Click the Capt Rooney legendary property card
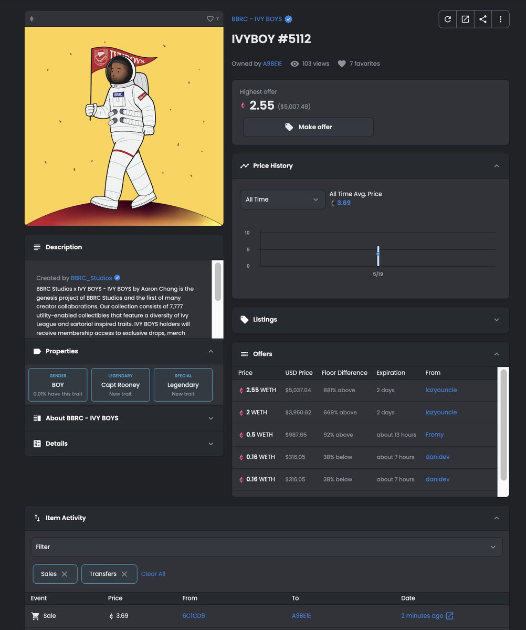 [x=120, y=385]
